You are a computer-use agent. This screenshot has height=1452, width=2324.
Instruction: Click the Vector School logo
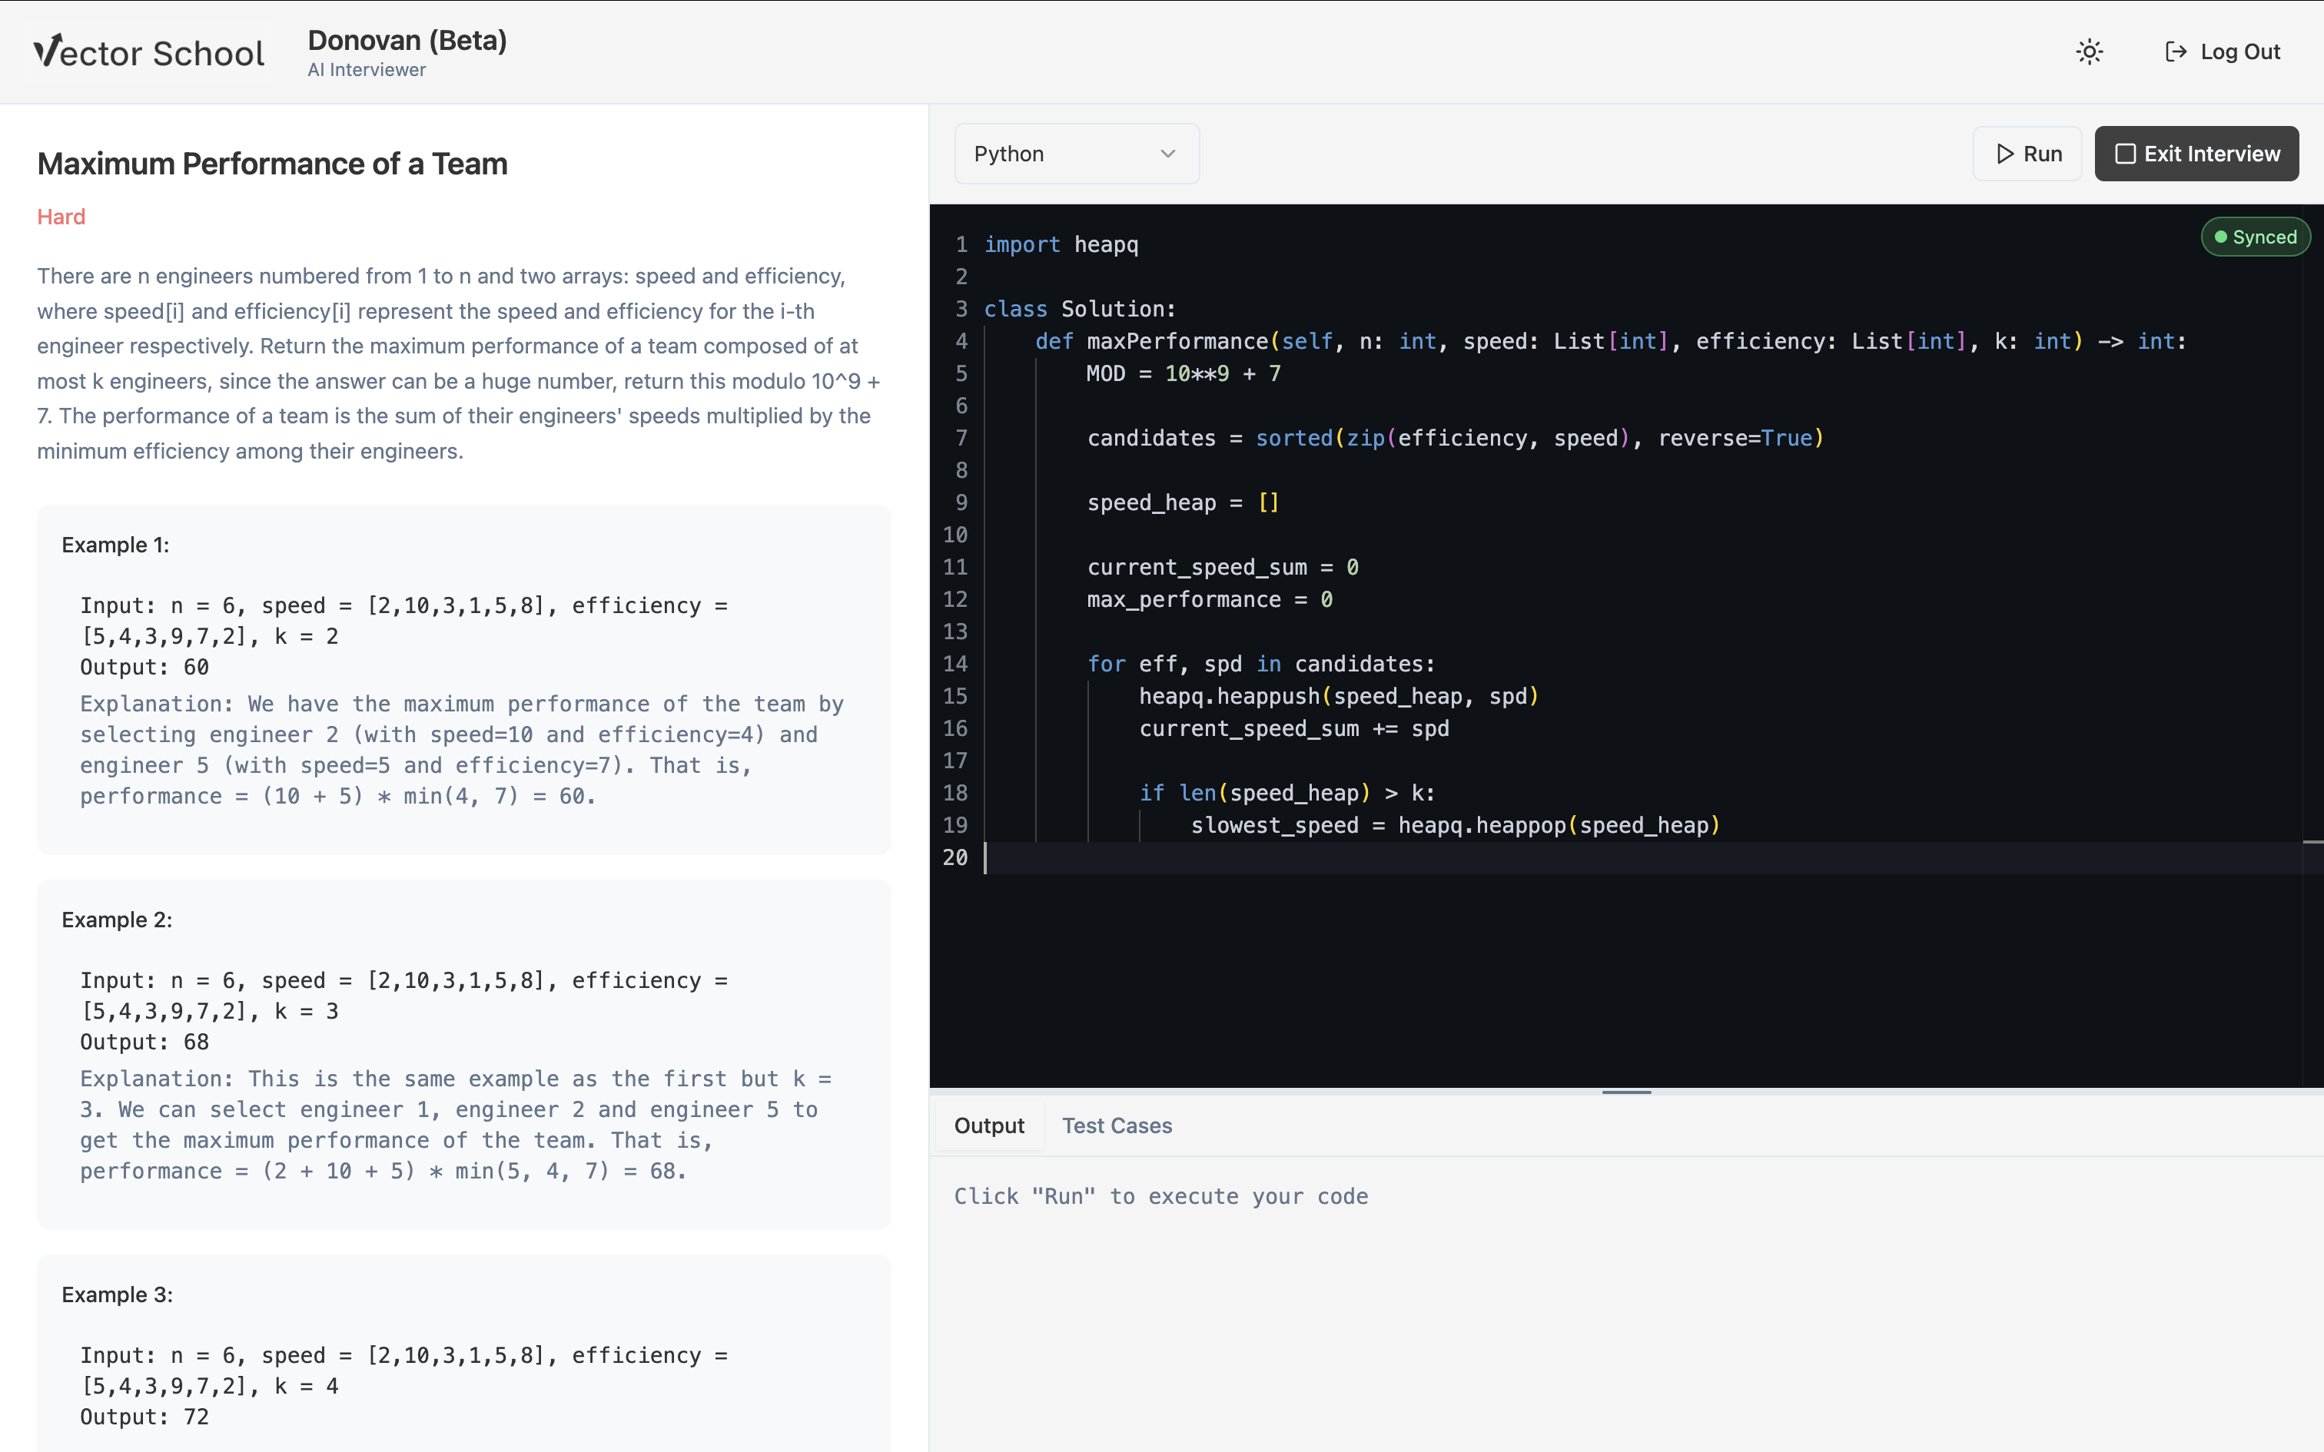pyautogui.click(x=149, y=52)
